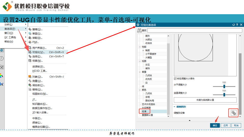The width and height of the screenshot is (244, 137).
Task: Collapse the 着重 tree node
Action: 140,72
